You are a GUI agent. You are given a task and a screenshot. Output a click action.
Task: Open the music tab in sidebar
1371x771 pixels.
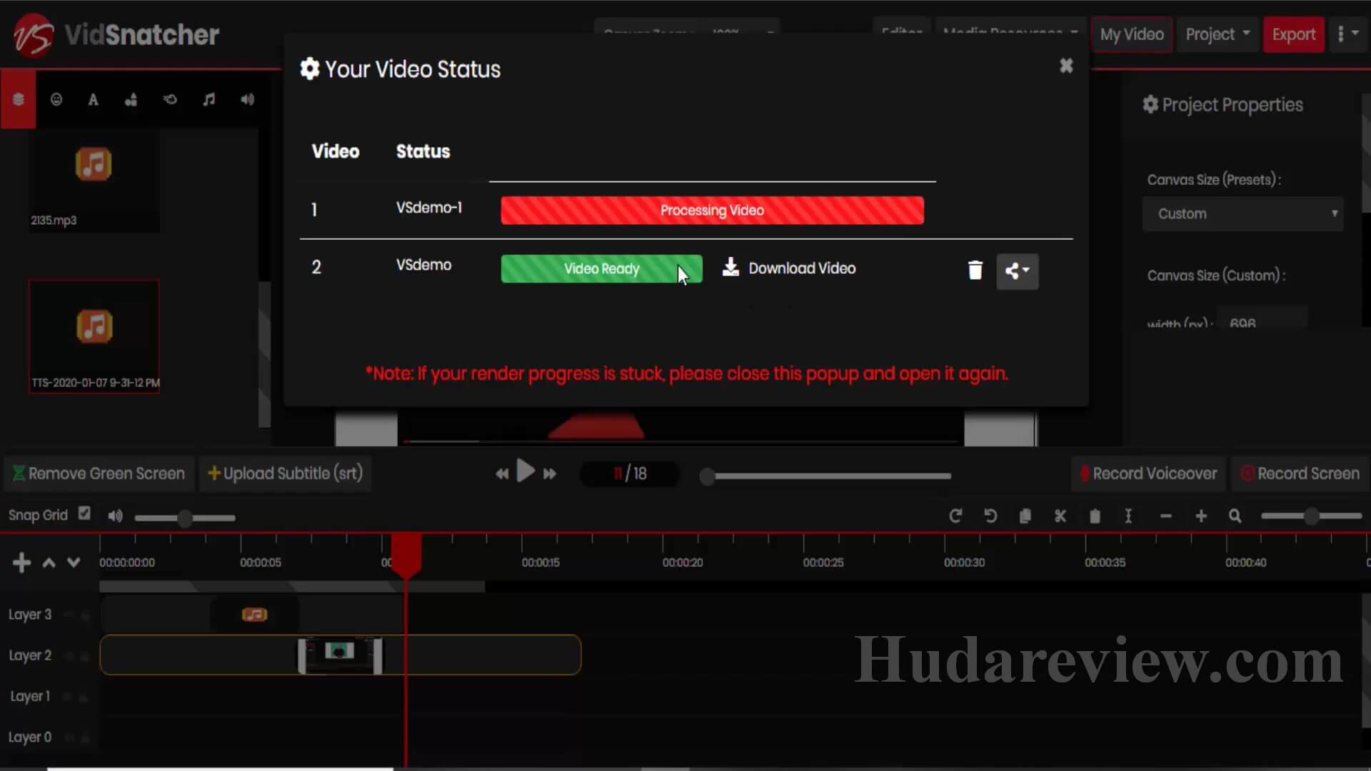[x=209, y=99]
